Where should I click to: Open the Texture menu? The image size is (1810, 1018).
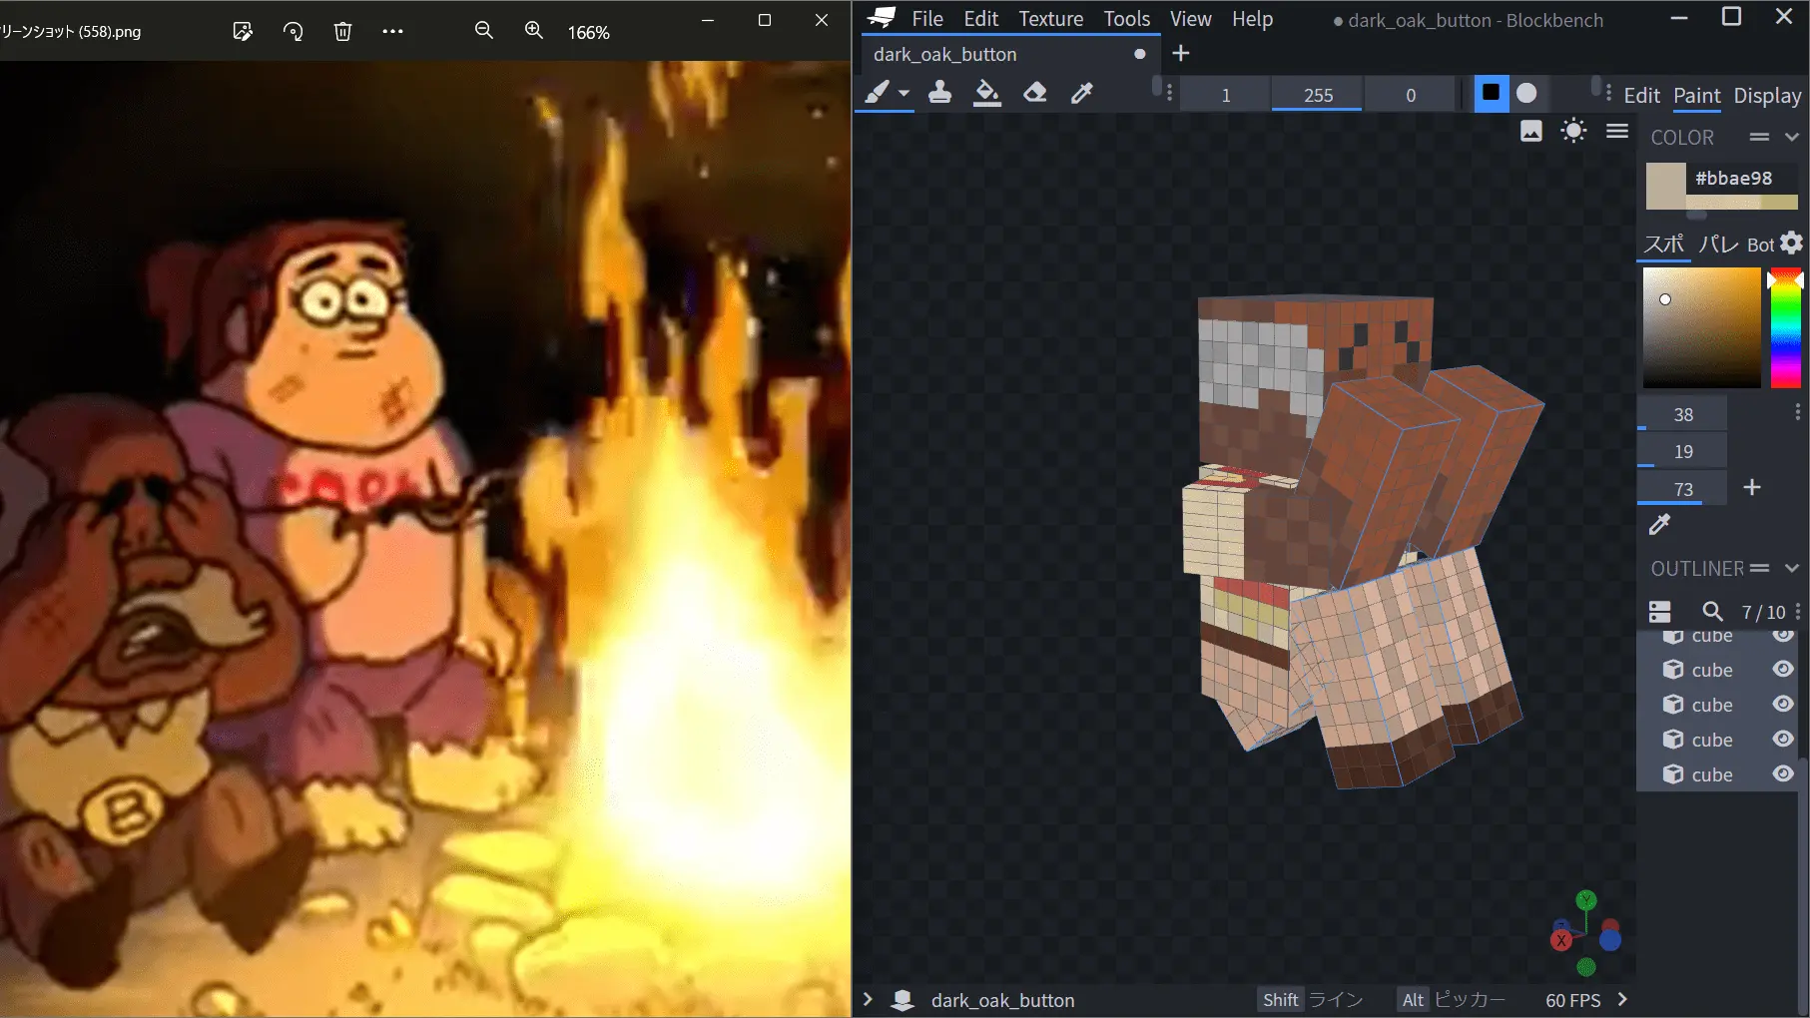[x=1050, y=19]
